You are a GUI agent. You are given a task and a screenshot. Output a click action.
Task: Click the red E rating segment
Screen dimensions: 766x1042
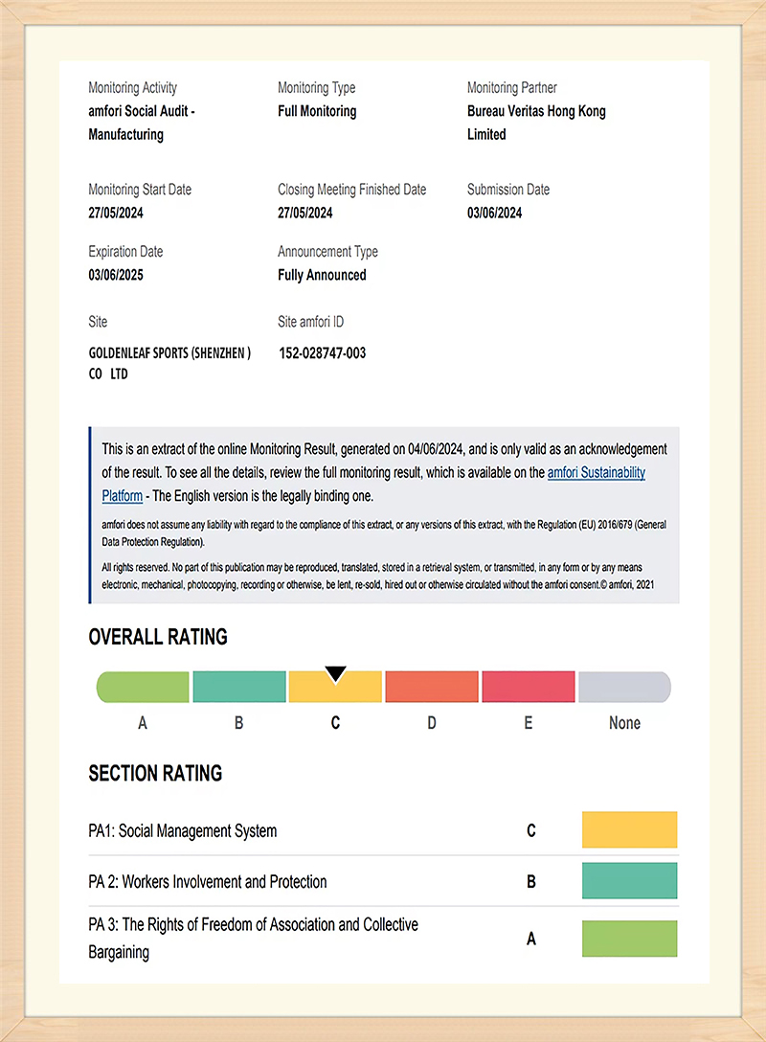[x=529, y=687]
